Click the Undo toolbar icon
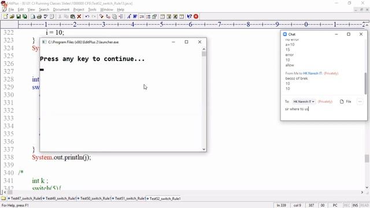The height and width of the screenshot is (208, 370). pos(87,17)
